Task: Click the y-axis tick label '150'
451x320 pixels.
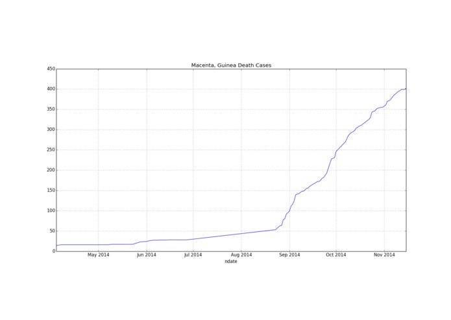Action: click(x=51, y=190)
